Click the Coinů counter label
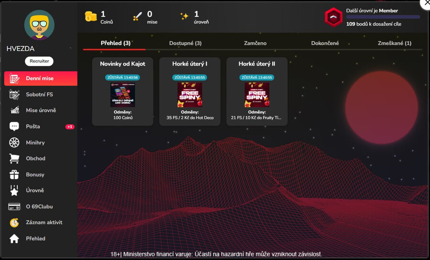 coord(107,22)
